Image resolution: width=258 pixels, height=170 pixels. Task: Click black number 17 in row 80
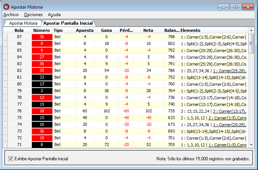[x=42, y=84]
